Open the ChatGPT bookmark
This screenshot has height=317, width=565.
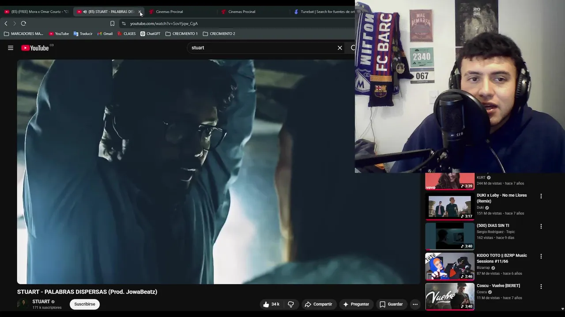pyautogui.click(x=151, y=33)
